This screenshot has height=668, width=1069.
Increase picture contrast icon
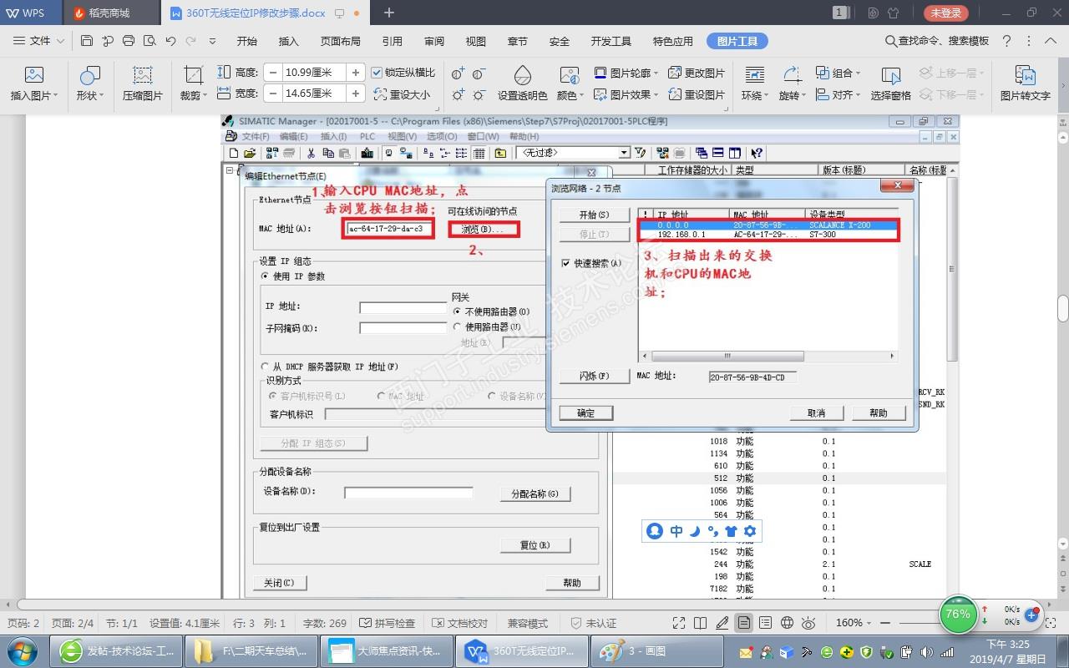click(458, 73)
